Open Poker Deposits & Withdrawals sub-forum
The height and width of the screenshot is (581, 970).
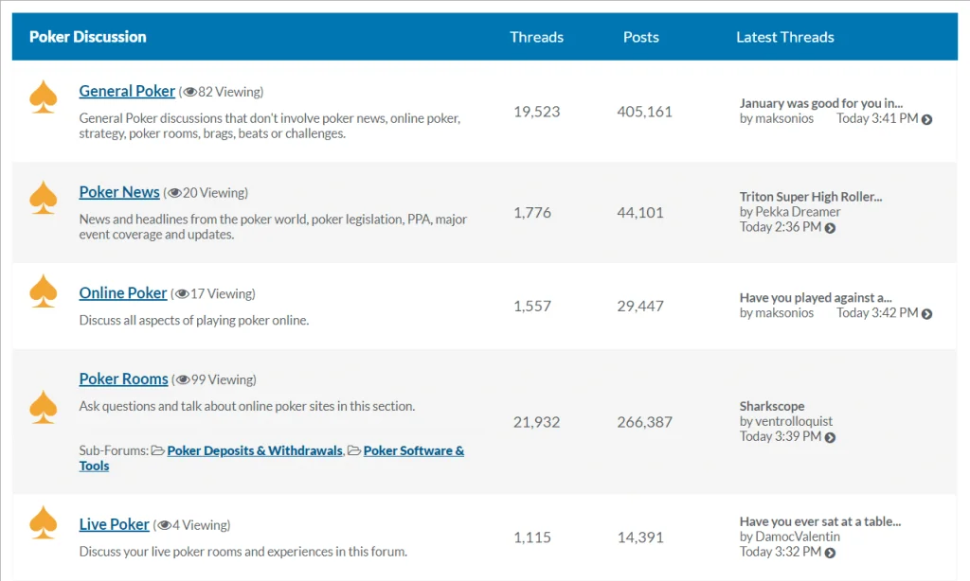(255, 451)
